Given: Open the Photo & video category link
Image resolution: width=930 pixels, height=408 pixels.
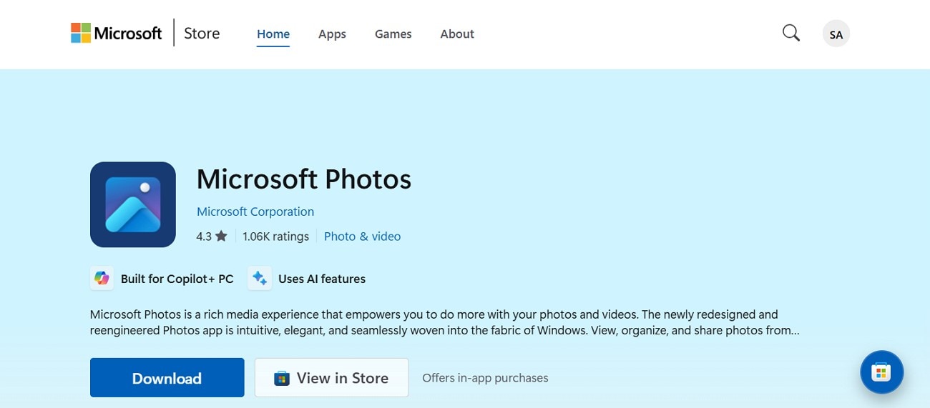Looking at the screenshot, I should (362, 236).
